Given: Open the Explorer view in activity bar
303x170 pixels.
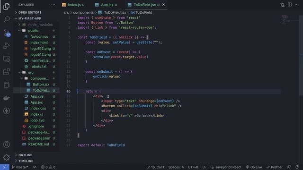Looking at the screenshot, I should coord(6,7).
